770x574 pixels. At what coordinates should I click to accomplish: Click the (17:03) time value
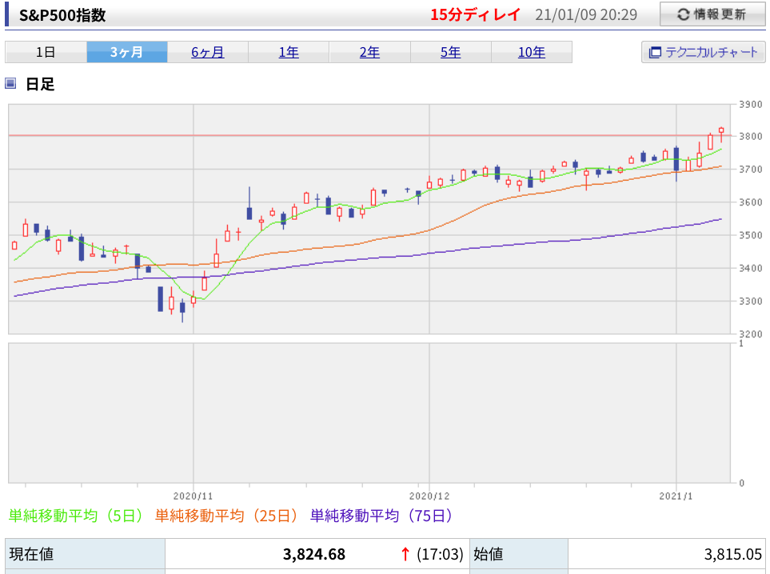[440, 554]
